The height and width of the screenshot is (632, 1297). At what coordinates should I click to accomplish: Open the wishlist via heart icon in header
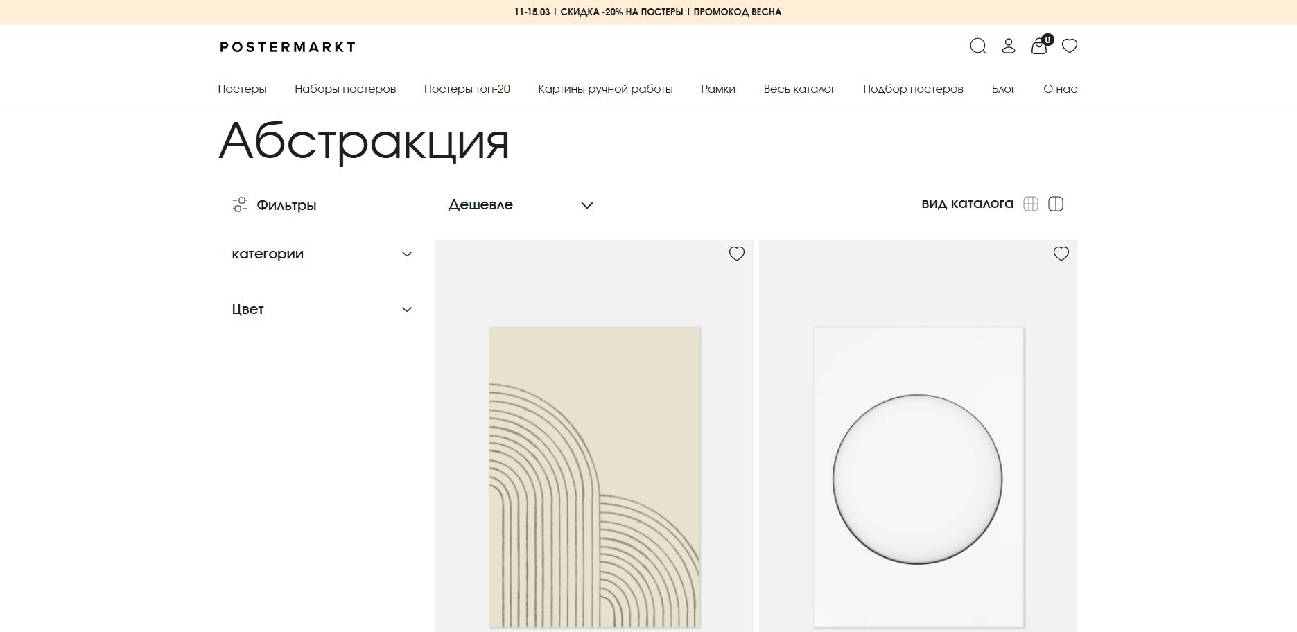[x=1070, y=46]
